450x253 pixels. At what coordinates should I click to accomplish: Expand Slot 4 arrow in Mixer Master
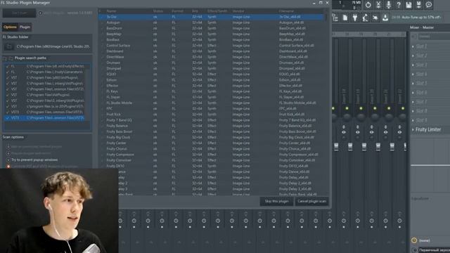coord(413,74)
